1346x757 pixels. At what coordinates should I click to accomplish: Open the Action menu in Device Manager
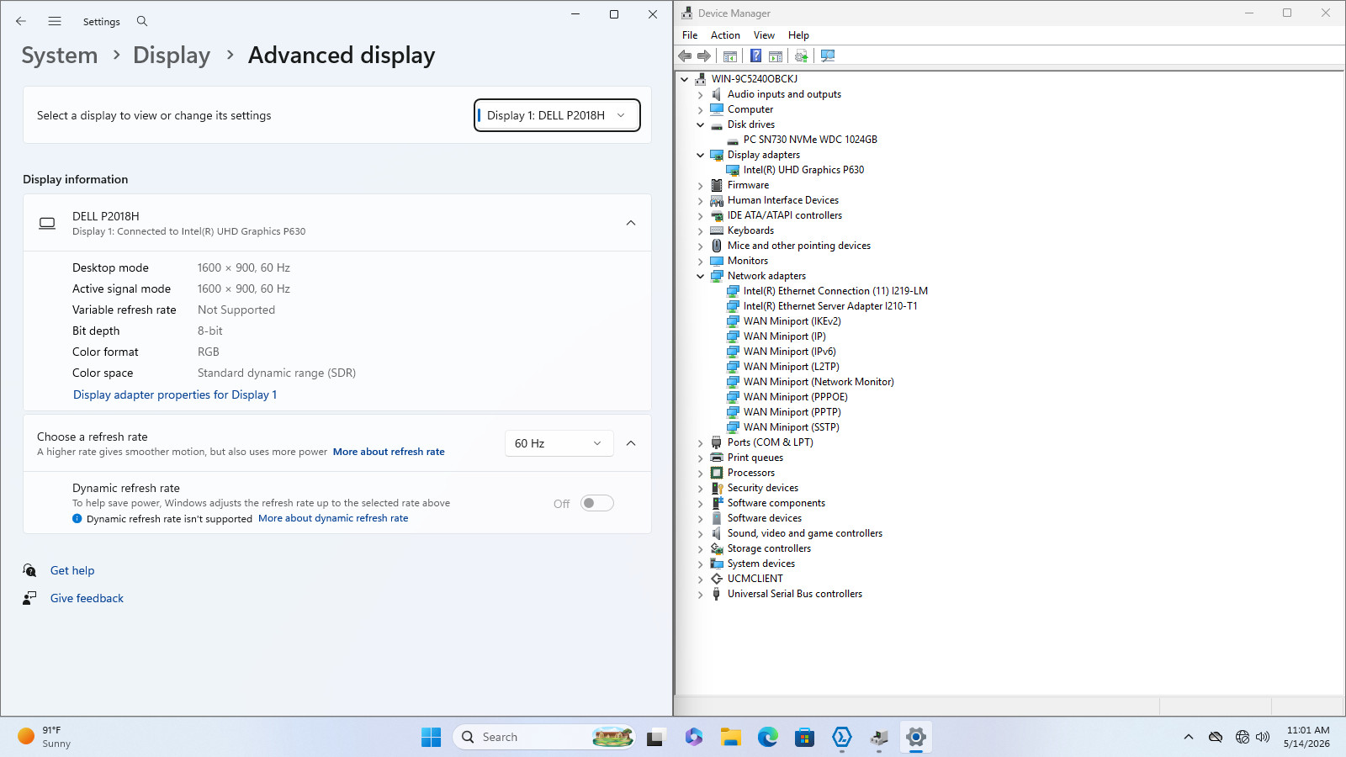pyautogui.click(x=725, y=35)
